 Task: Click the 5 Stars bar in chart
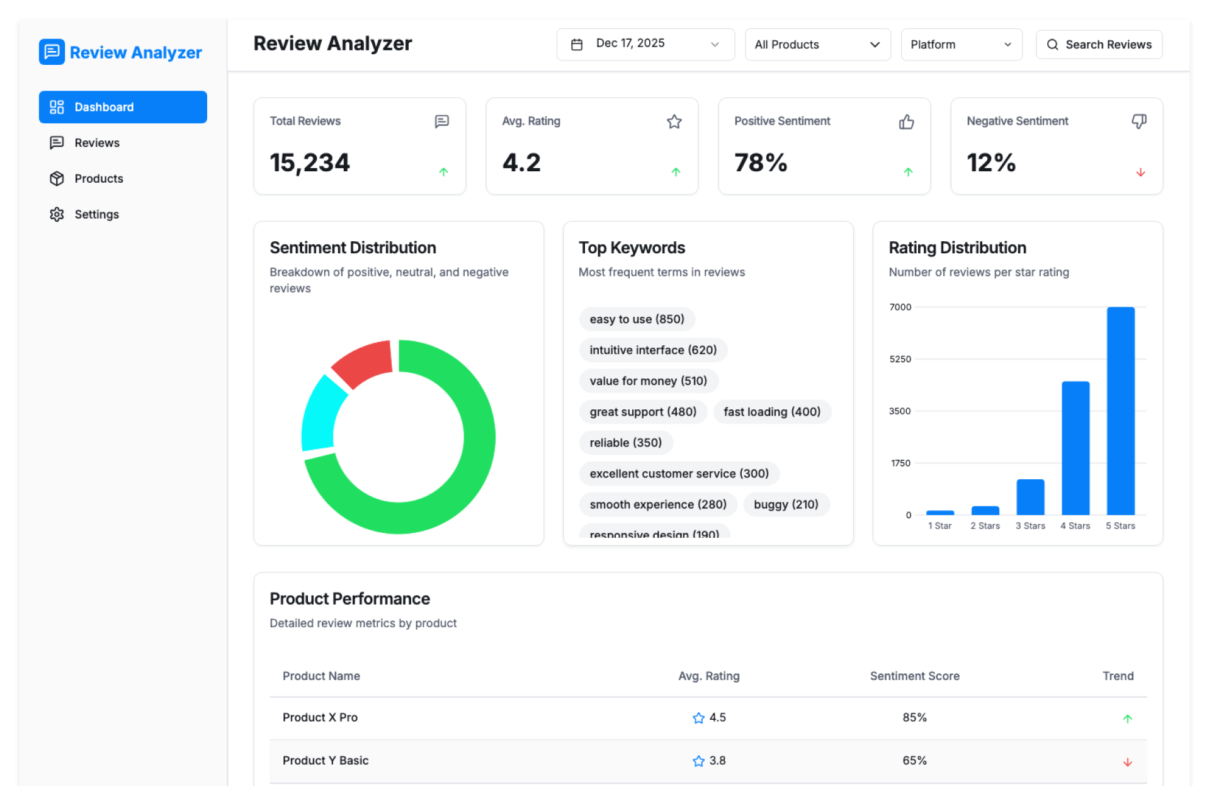click(1120, 411)
